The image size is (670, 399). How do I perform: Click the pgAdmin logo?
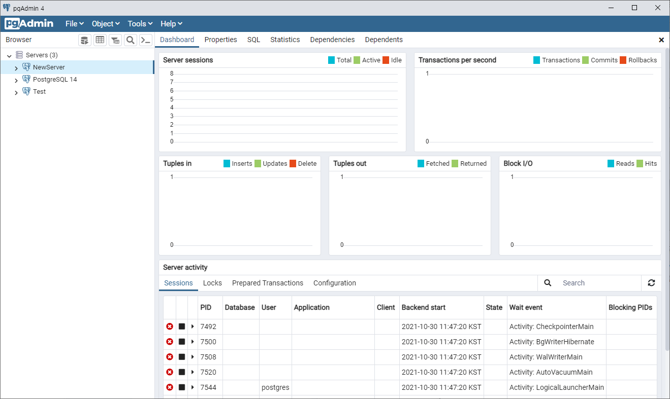[29, 24]
